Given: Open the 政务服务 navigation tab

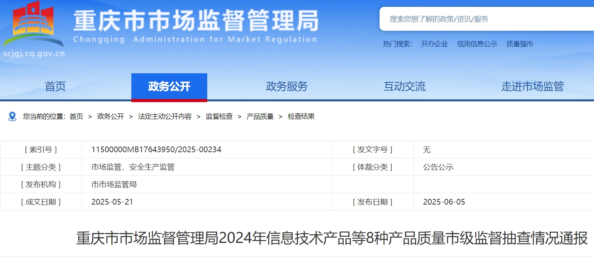Looking at the screenshot, I should click(x=287, y=87).
